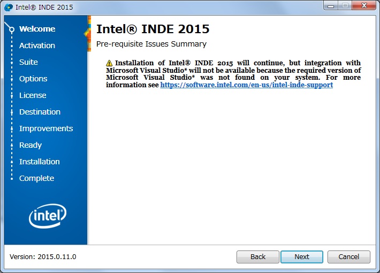Click the Intel logo in sidebar
The width and height of the screenshot is (380, 273).
click(x=47, y=217)
